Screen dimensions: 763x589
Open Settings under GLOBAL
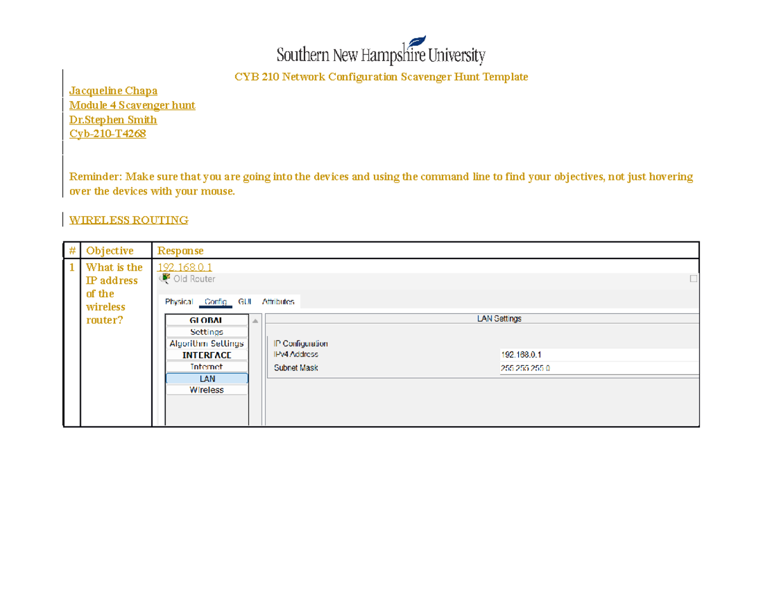pos(207,332)
